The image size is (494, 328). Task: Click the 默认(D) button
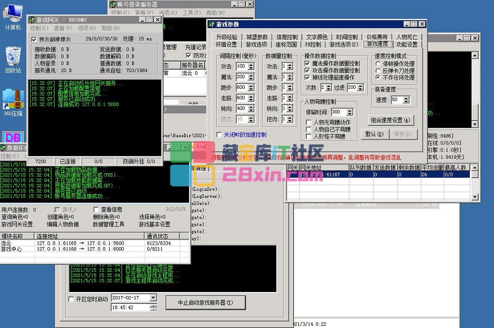[x=374, y=134]
